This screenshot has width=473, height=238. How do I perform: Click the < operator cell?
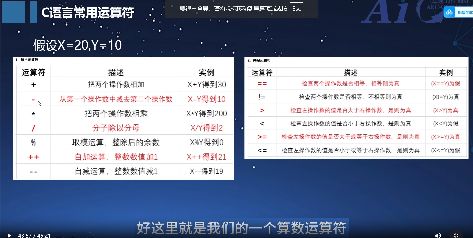coord(262,124)
